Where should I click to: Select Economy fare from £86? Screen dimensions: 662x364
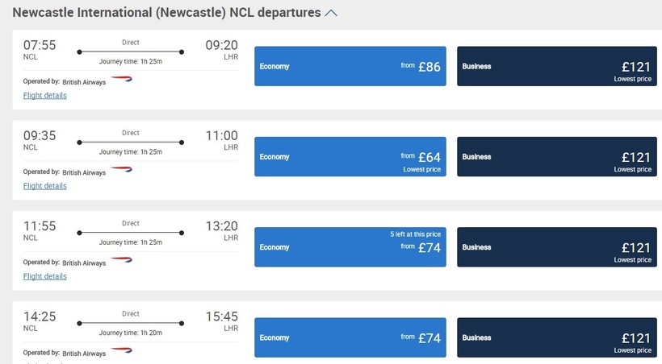coord(350,66)
